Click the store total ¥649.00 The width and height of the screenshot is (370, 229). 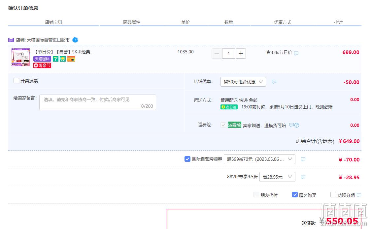pyautogui.click(x=349, y=141)
